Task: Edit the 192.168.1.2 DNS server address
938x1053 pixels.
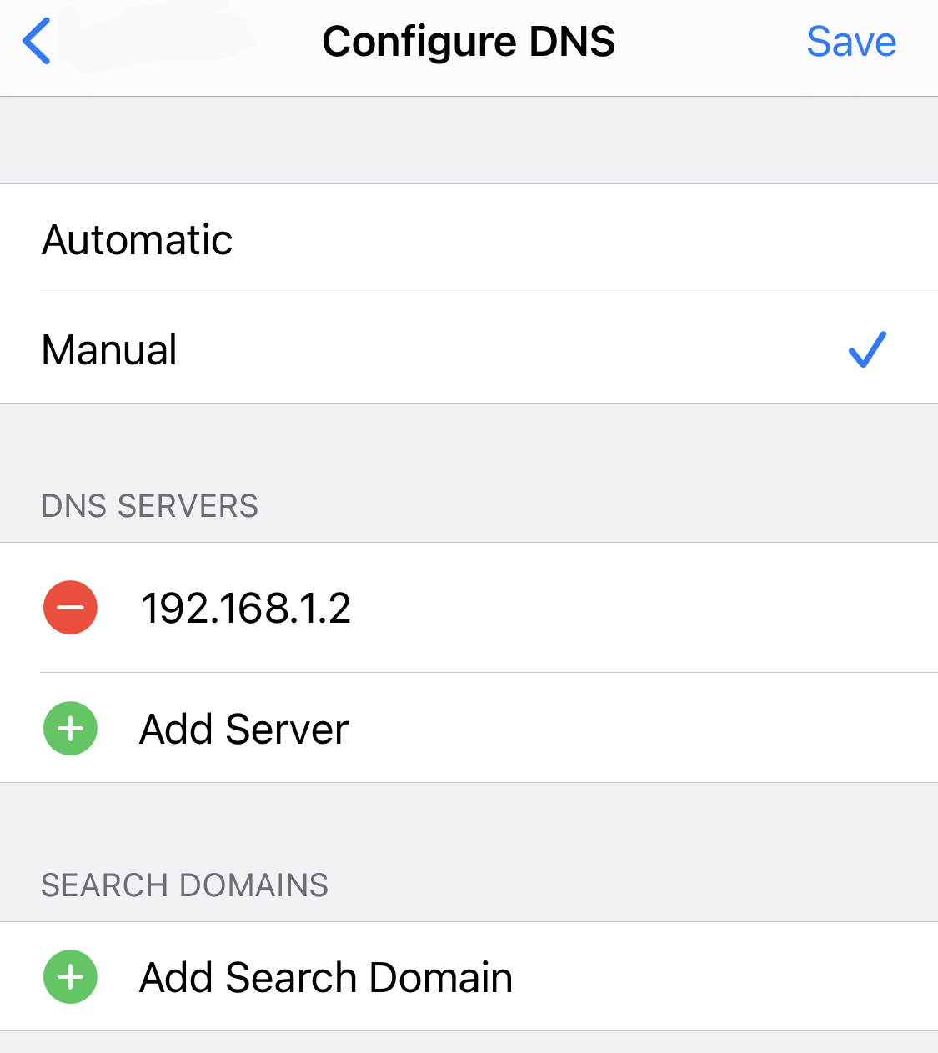Action: (246, 608)
